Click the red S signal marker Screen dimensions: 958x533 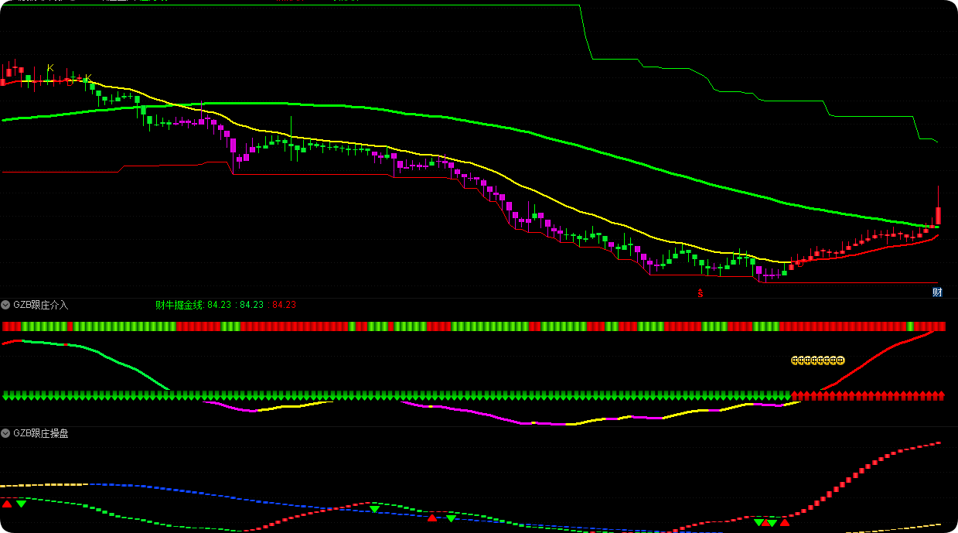(701, 292)
